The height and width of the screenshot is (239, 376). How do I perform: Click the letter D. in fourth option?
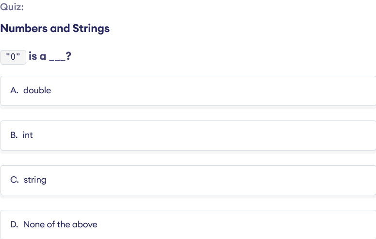tap(15, 224)
